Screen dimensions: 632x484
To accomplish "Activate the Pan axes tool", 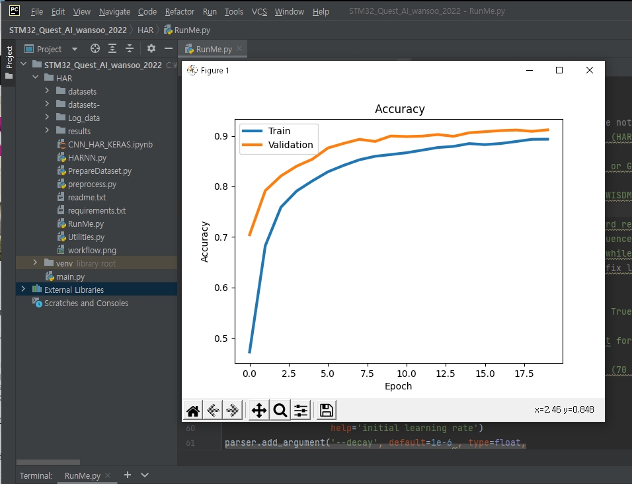I will (258, 410).
